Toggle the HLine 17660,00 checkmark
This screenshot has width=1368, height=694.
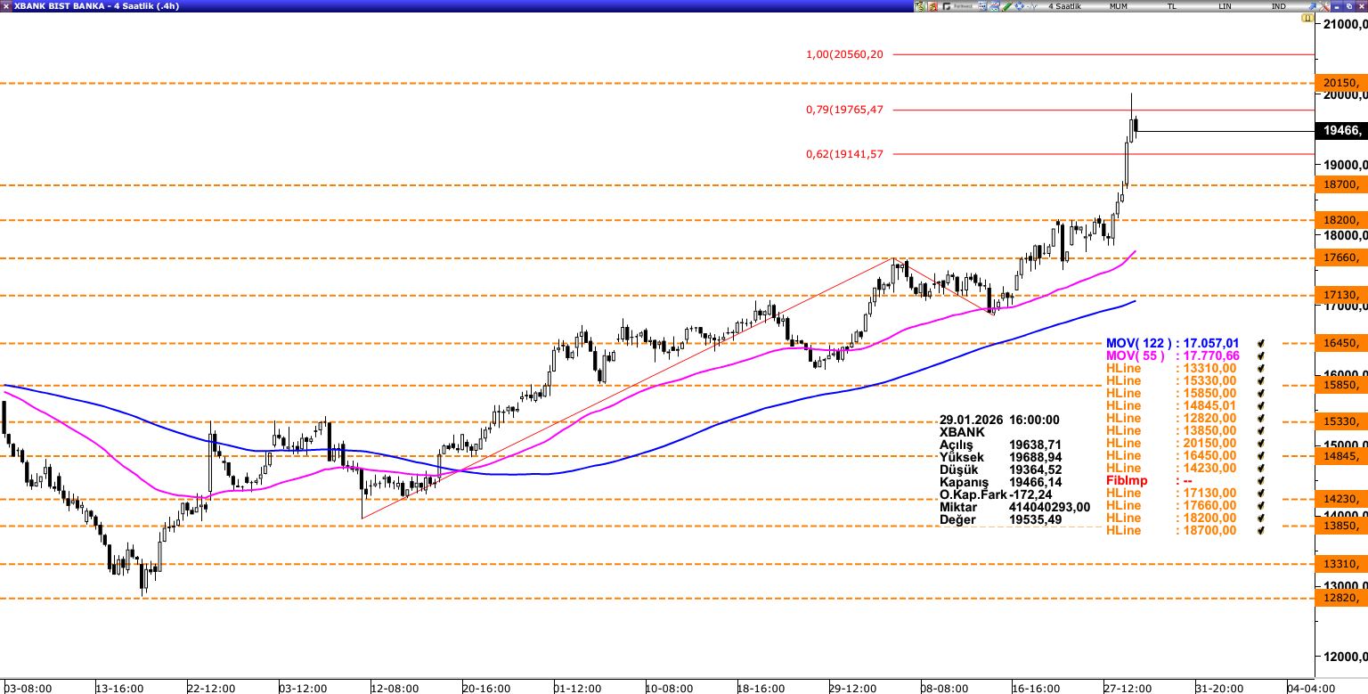1260,505
